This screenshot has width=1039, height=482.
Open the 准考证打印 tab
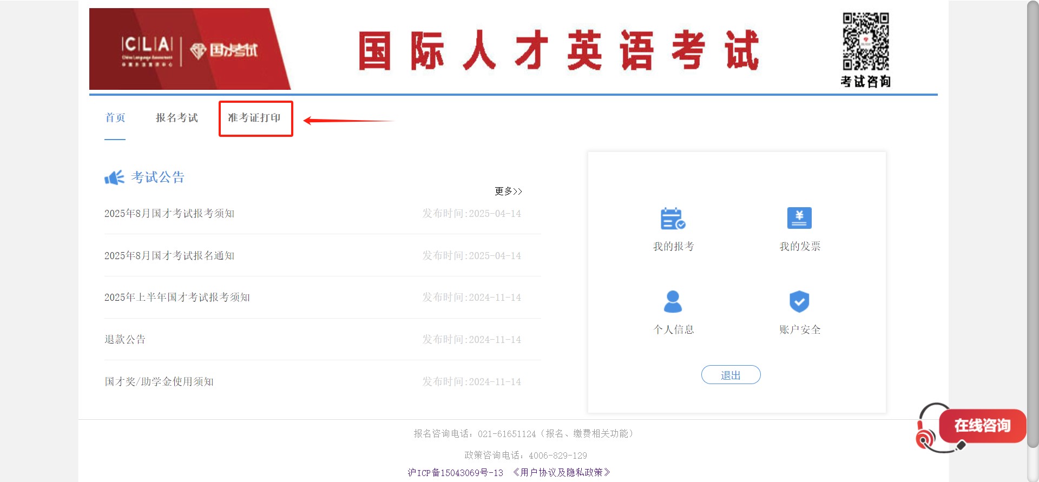point(254,118)
